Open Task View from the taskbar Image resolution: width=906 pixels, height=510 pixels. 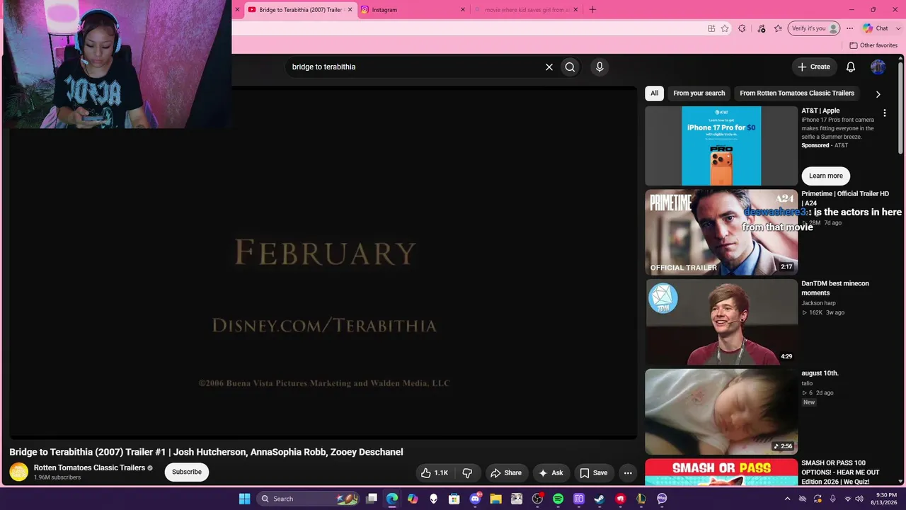(x=372, y=499)
